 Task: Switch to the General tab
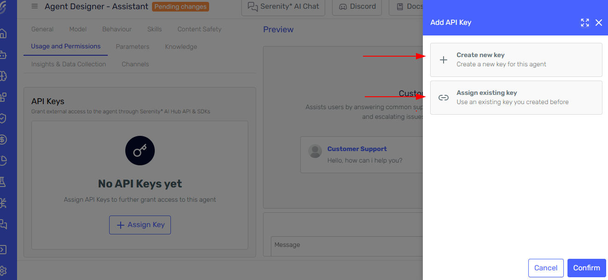tap(42, 29)
